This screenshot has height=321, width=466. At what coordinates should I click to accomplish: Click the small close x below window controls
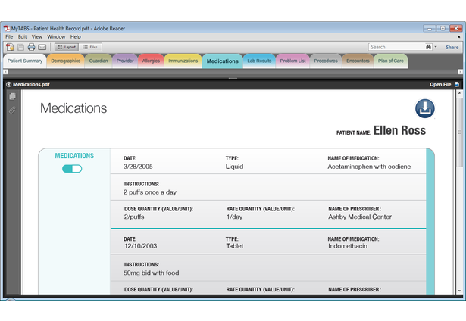tap(459, 37)
